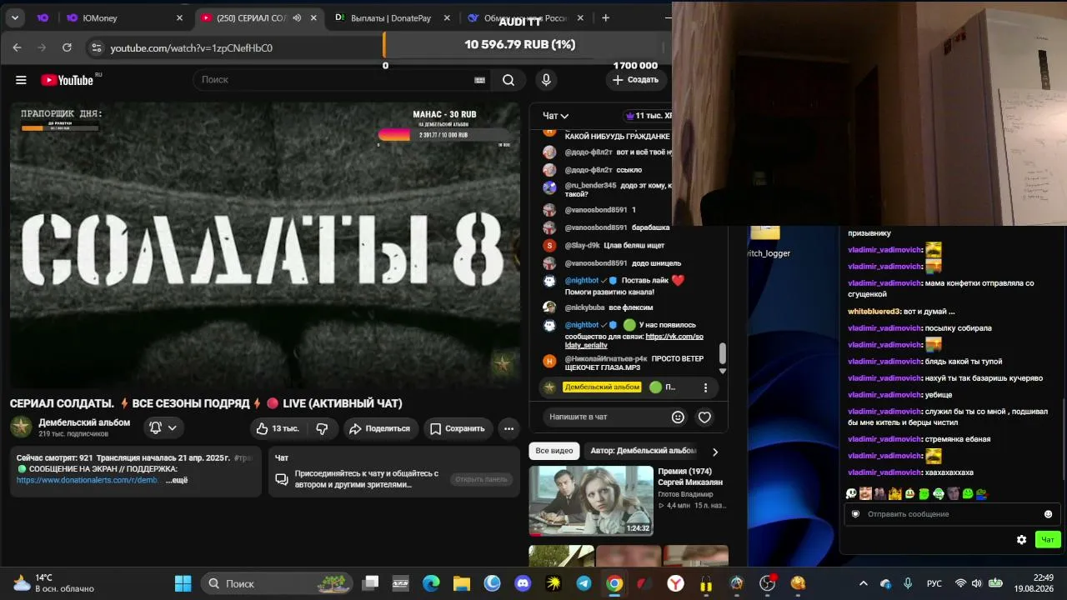Open Discord from the taskbar
This screenshot has width=1067, height=600.
[x=523, y=583]
